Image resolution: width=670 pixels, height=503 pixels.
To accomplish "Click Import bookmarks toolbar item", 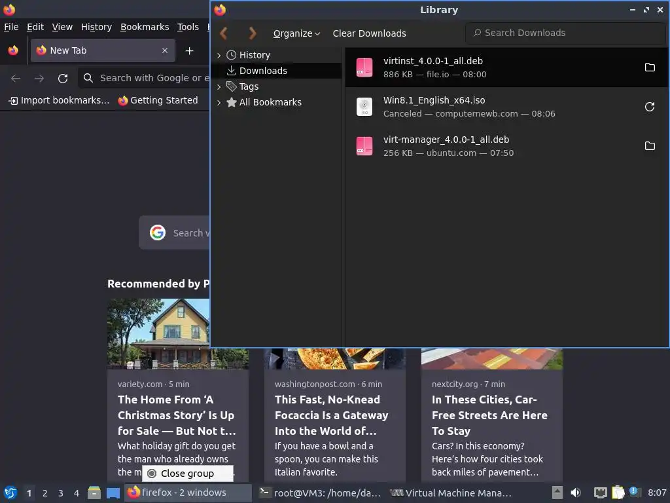I will [x=59, y=100].
